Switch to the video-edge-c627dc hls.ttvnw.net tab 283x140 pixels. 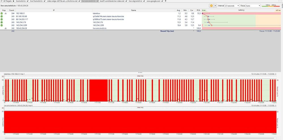tap(62, 1)
